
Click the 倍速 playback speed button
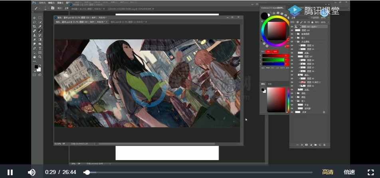point(349,172)
